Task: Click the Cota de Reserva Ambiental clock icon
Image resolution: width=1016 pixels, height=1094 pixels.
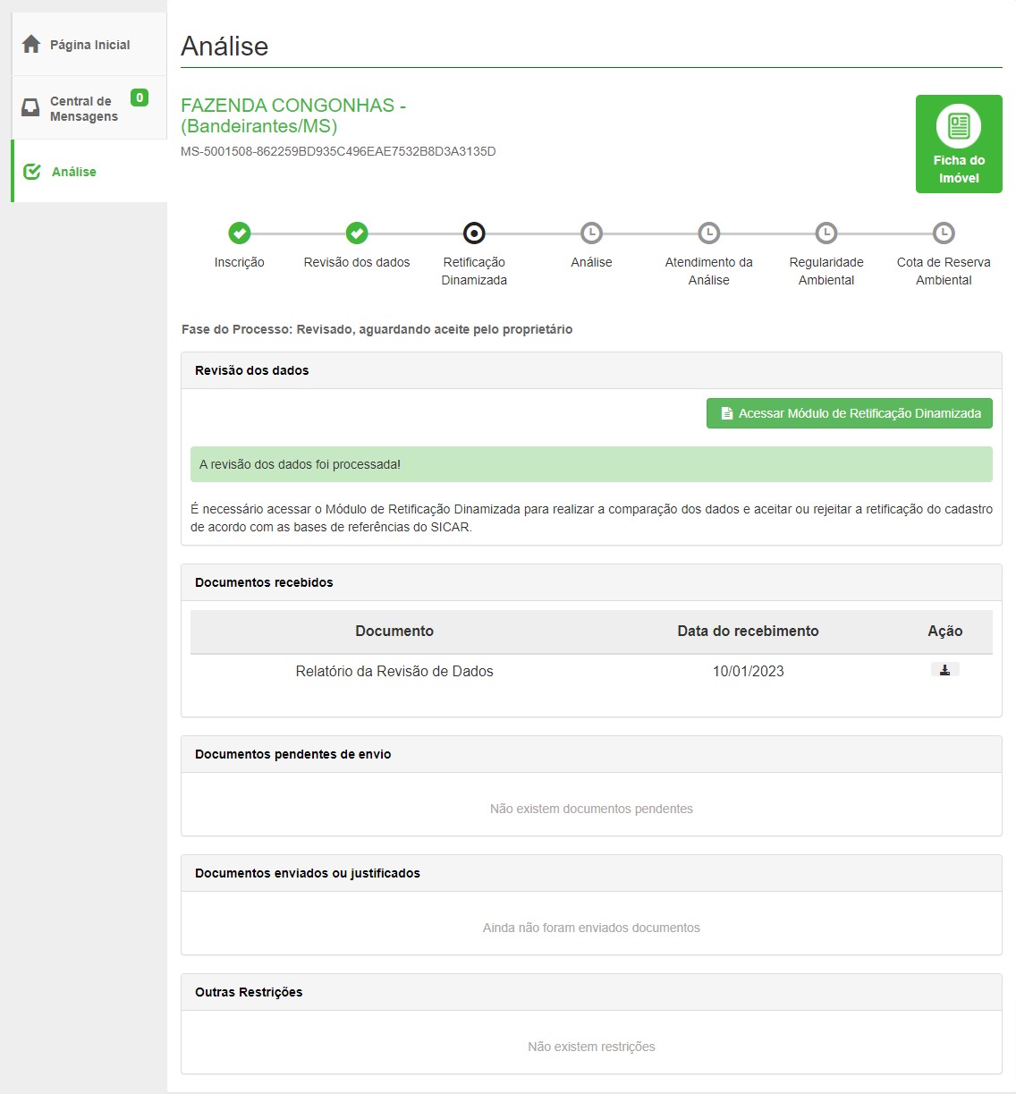Action: [x=944, y=233]
